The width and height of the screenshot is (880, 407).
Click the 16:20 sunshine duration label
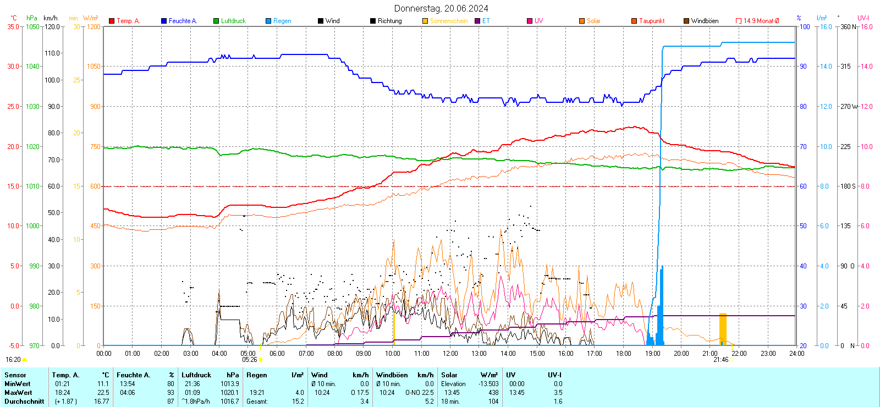13,360
